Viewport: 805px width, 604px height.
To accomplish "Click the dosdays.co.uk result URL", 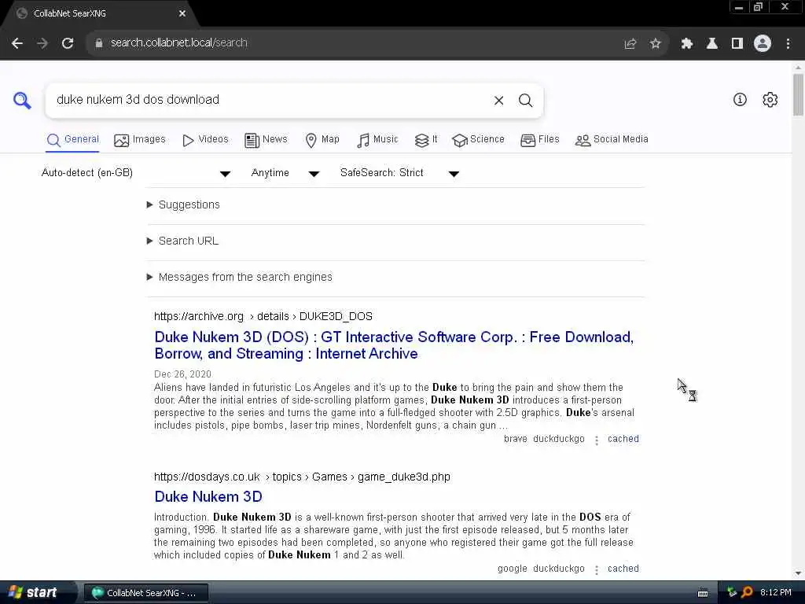I will [302, 477].
